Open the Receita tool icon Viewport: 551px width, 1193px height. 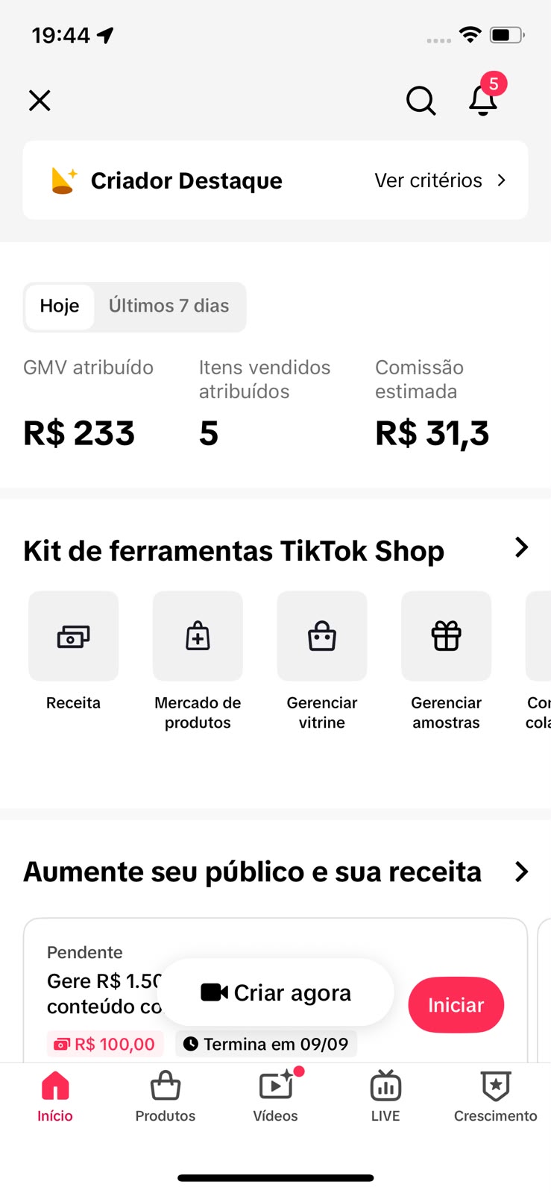pos(73,636)
